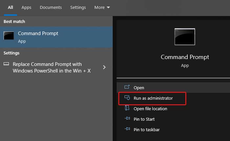
Task: Switch to the Apps search tab
Action: coord(26,7)
